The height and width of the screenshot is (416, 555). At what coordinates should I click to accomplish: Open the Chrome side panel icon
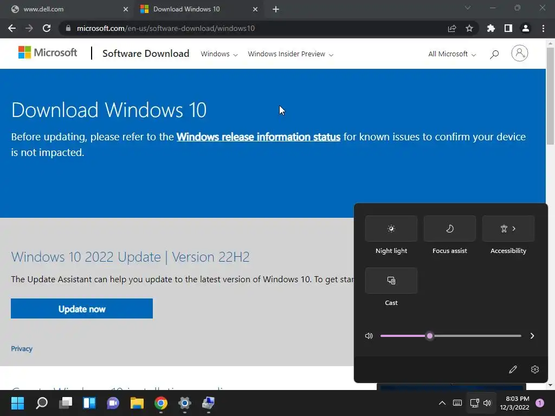point(508,28)
